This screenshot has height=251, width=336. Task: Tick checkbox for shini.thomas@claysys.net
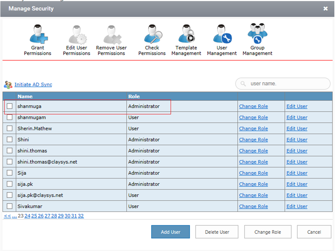[x=10, y=162]
